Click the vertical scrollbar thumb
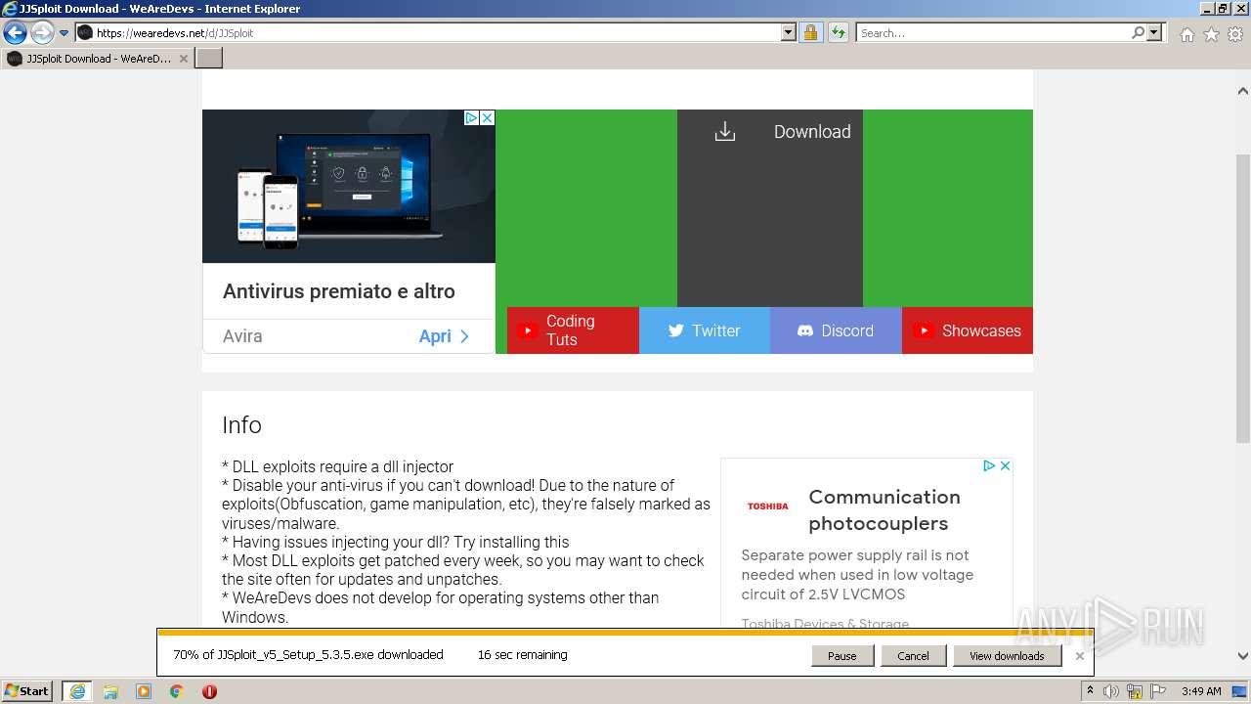The image size is (1251, 704). pyautogui.click(x=1243, y=298)
